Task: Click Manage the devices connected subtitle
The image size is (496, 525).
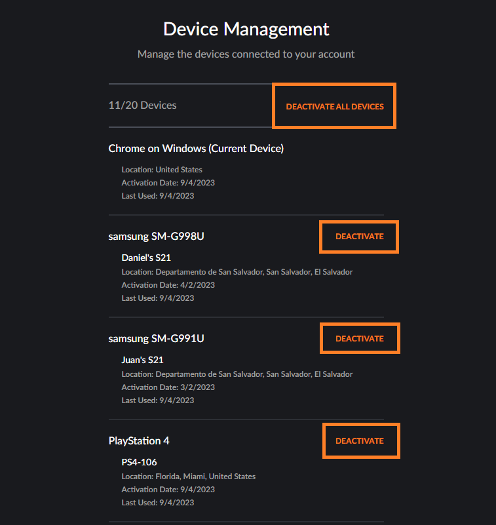Action: point(246,54)
